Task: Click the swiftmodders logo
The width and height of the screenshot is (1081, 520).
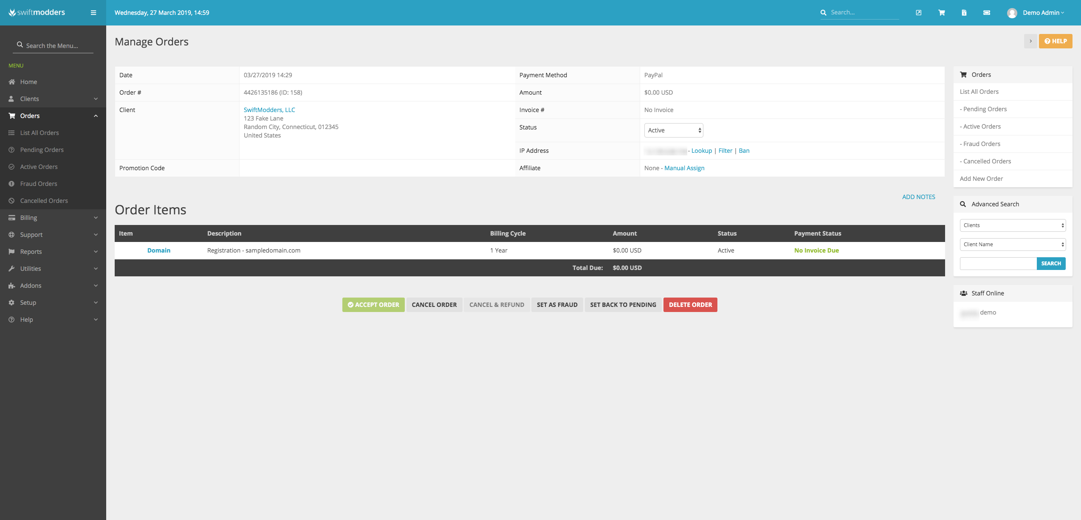Action: (x=37, y=13)
